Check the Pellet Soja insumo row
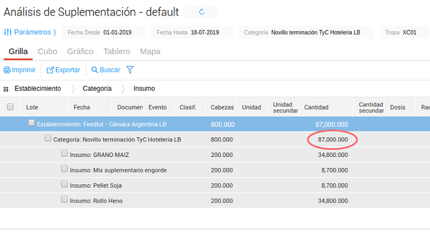The image size is (430, 234). click(64, 184)
